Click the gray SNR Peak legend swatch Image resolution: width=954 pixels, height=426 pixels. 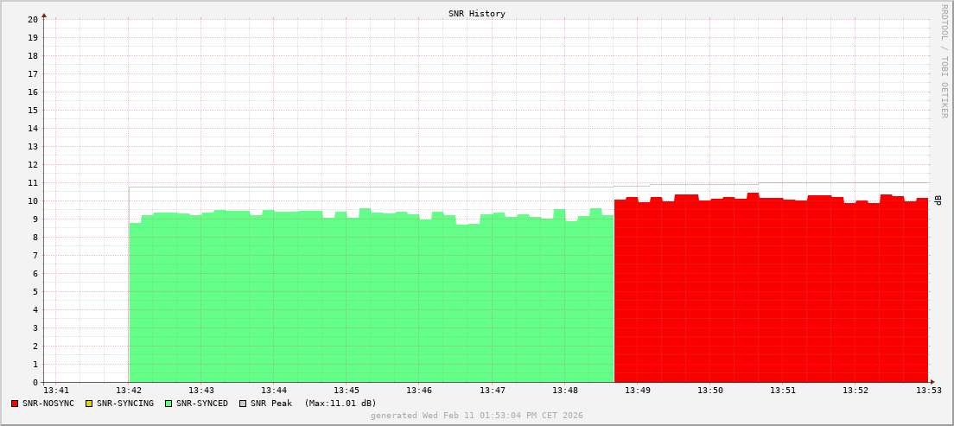coord(243,404)
